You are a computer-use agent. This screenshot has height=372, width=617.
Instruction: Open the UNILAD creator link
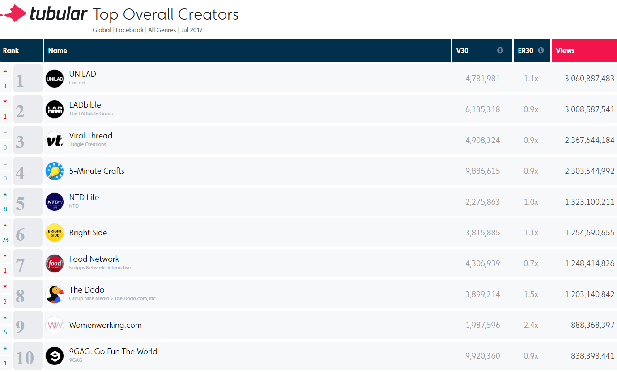pos(83,74)
